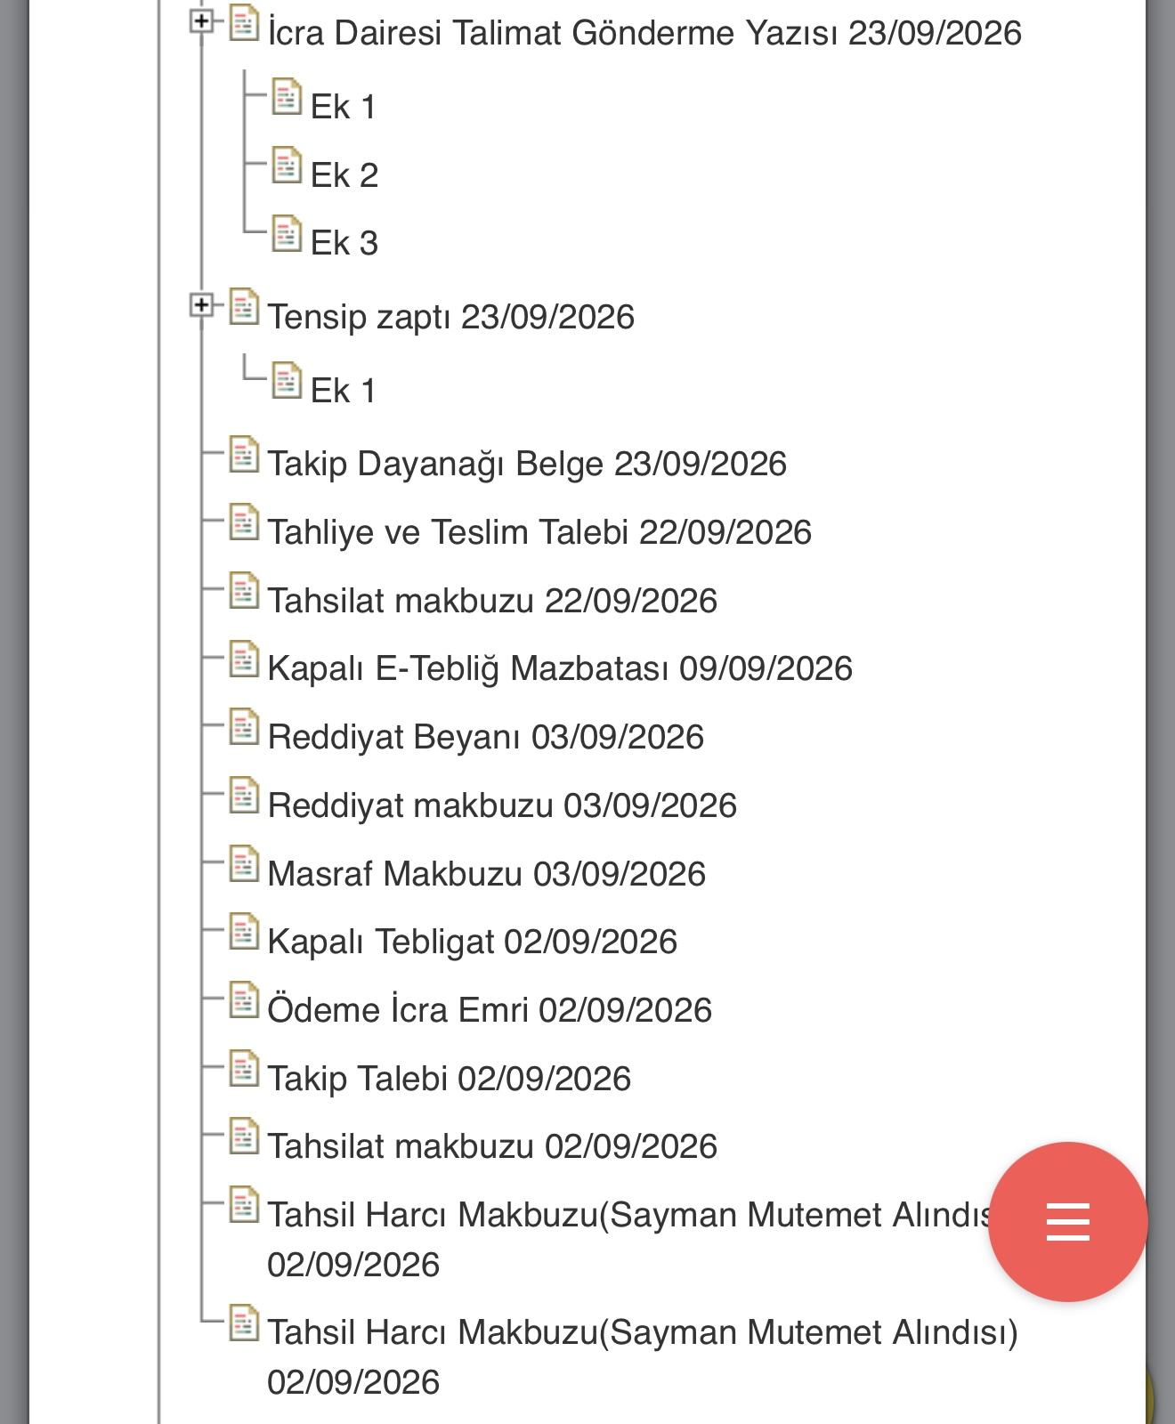Click the document icon of Takip Dayanağı Belge

click(244, 454)
